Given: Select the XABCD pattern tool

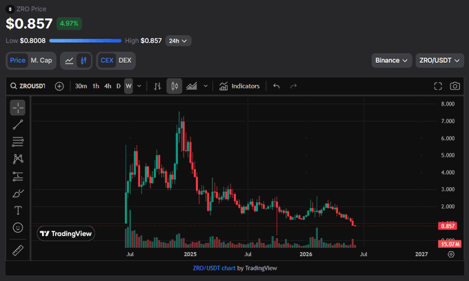Looking at the screenshot, I should point(18,159).
